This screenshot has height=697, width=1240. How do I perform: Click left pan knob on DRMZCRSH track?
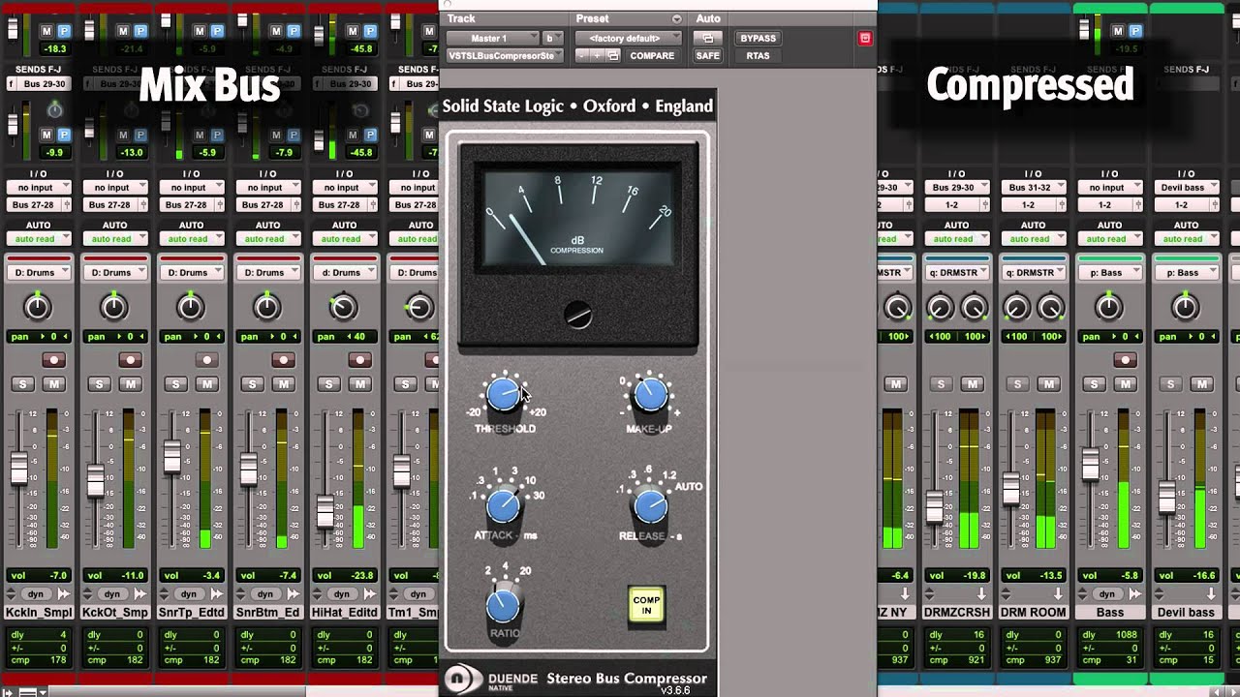tap(940, 308)
